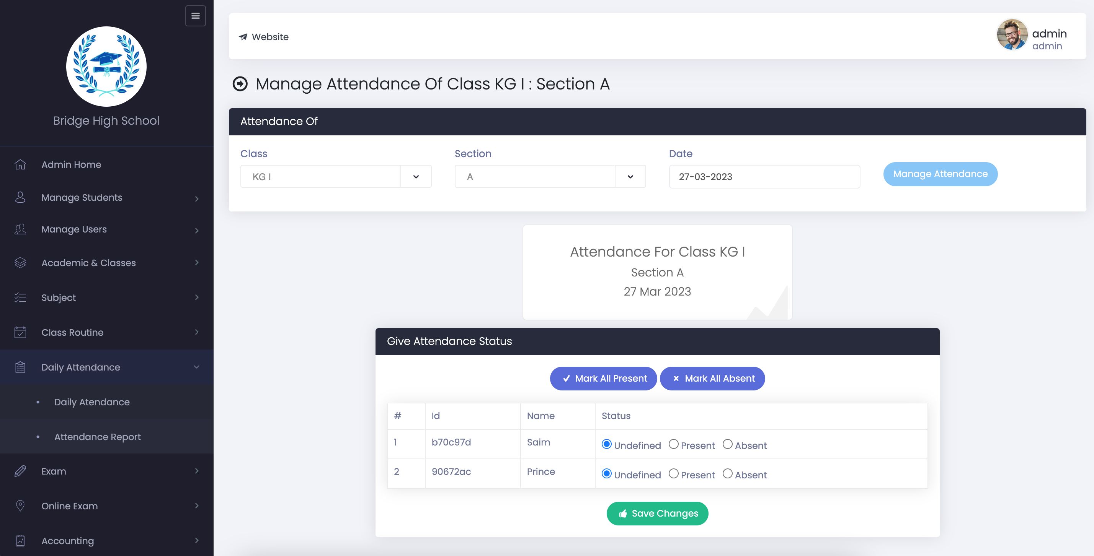This screenshot has width=1094, height=556.
Task: Click the checkmark icon in Mark All Present
Action: 567,379
